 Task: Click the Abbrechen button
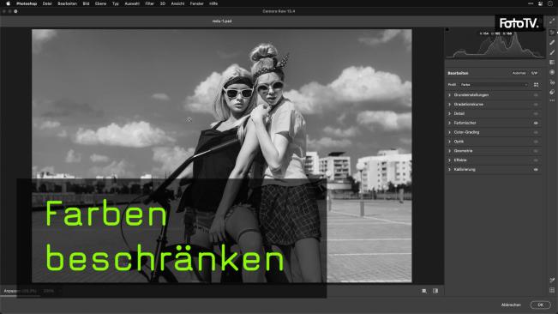[x=511, y=305]
